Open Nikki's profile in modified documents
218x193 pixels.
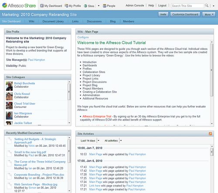[x=31, y=146]
